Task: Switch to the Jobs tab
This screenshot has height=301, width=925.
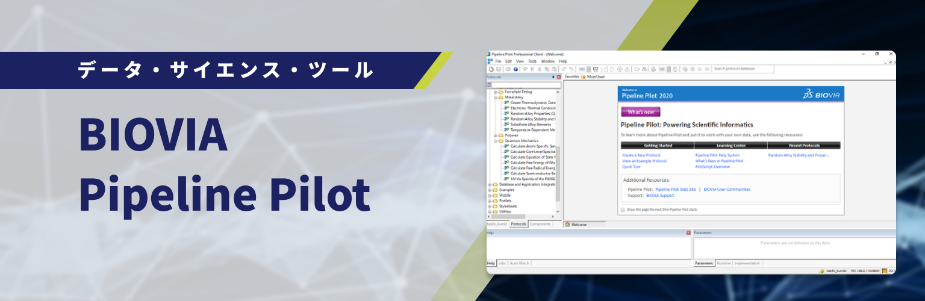Action: (x=502, y=263)
